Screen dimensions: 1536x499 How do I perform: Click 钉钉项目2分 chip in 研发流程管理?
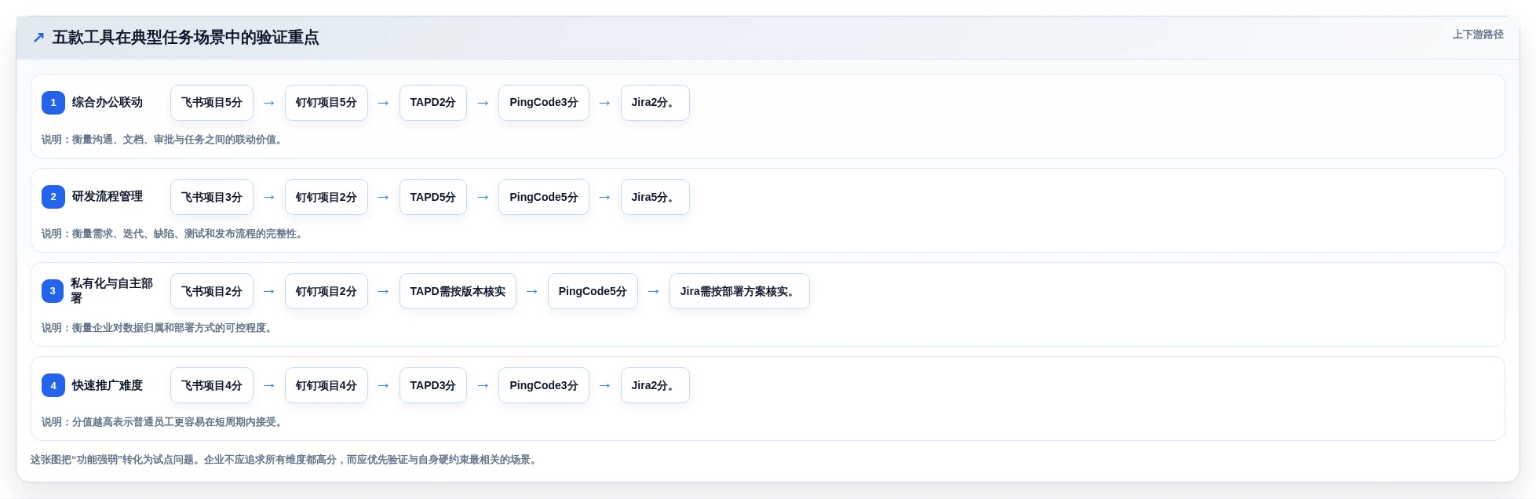coord(327,197)
